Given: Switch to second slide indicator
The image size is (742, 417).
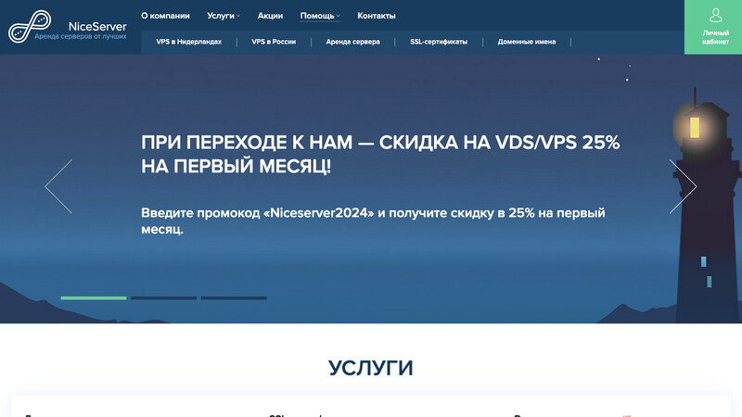Looking at the screenshot, I should click(164, 297).
